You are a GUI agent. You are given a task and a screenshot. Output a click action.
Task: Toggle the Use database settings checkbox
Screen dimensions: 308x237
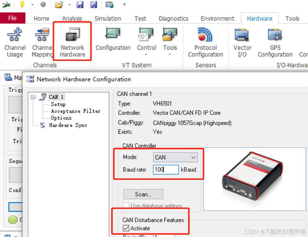[x=126, y=206]
